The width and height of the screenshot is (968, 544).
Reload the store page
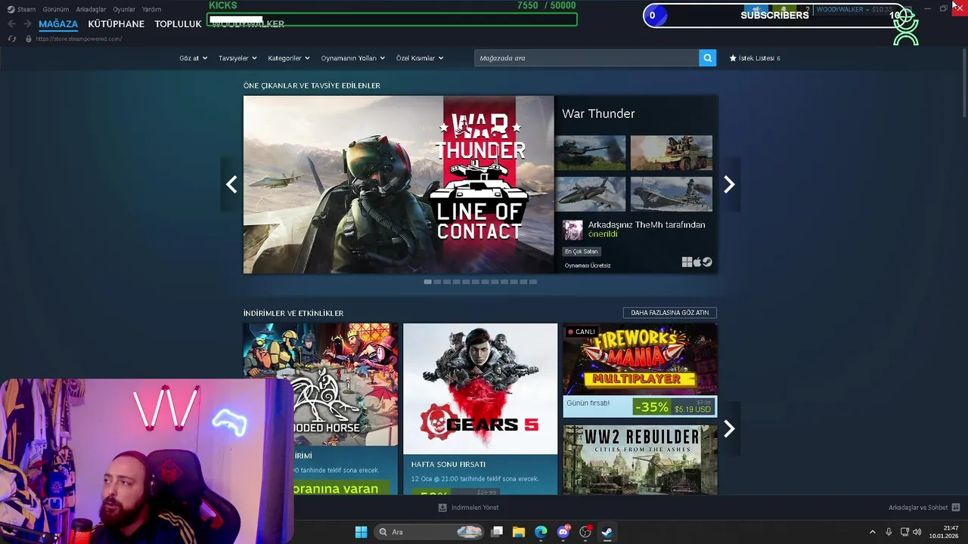coord(11,39)
